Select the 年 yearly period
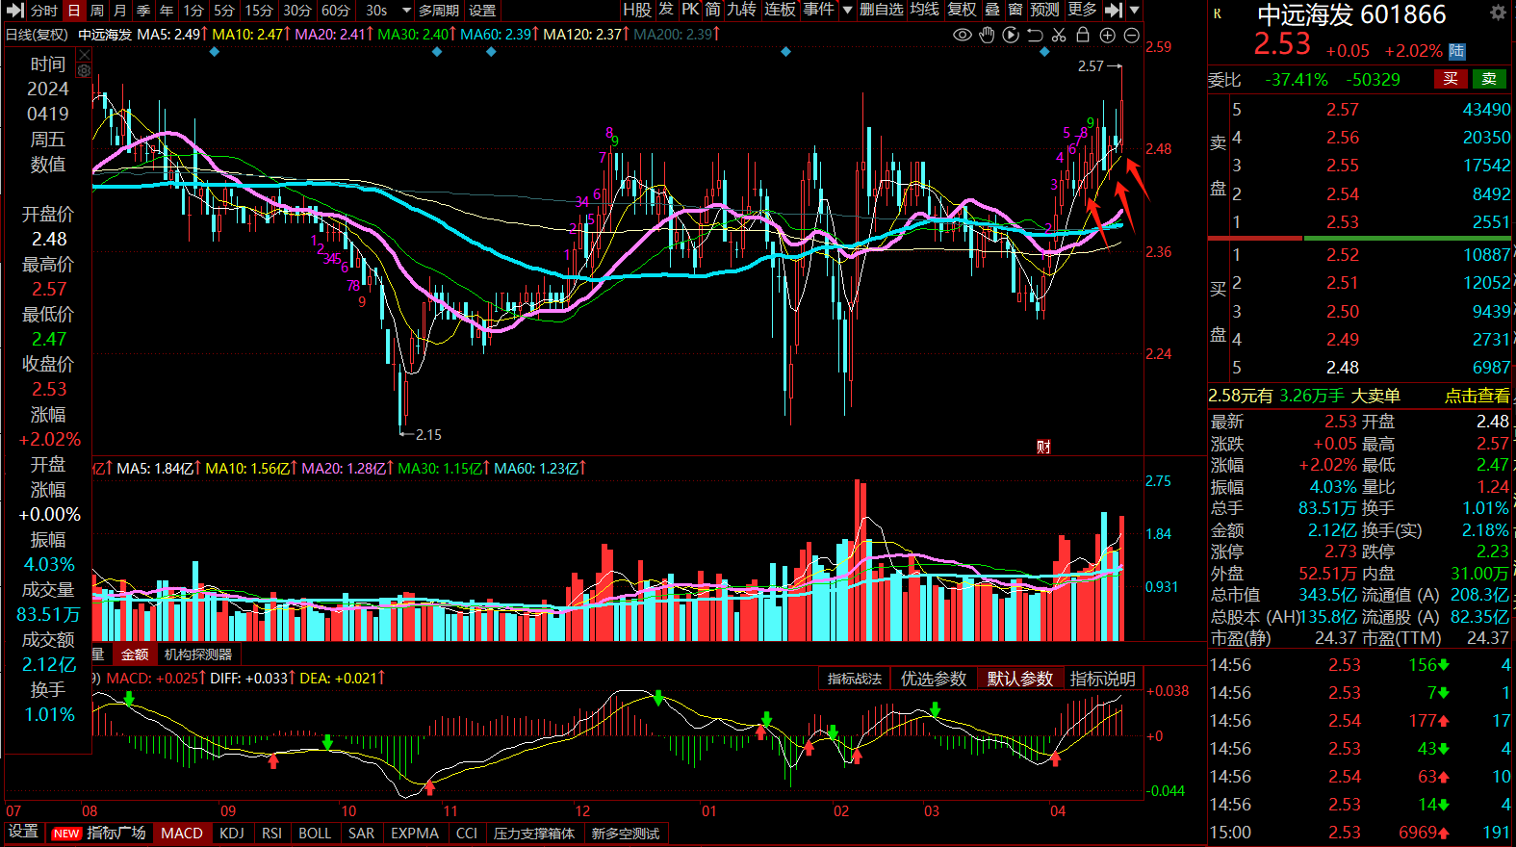This screenshot has width=1516, height=847. 167,11
